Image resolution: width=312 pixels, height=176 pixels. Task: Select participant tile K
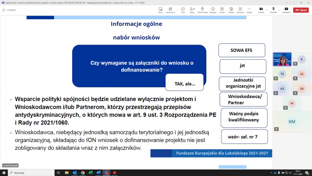pos(302,59)
